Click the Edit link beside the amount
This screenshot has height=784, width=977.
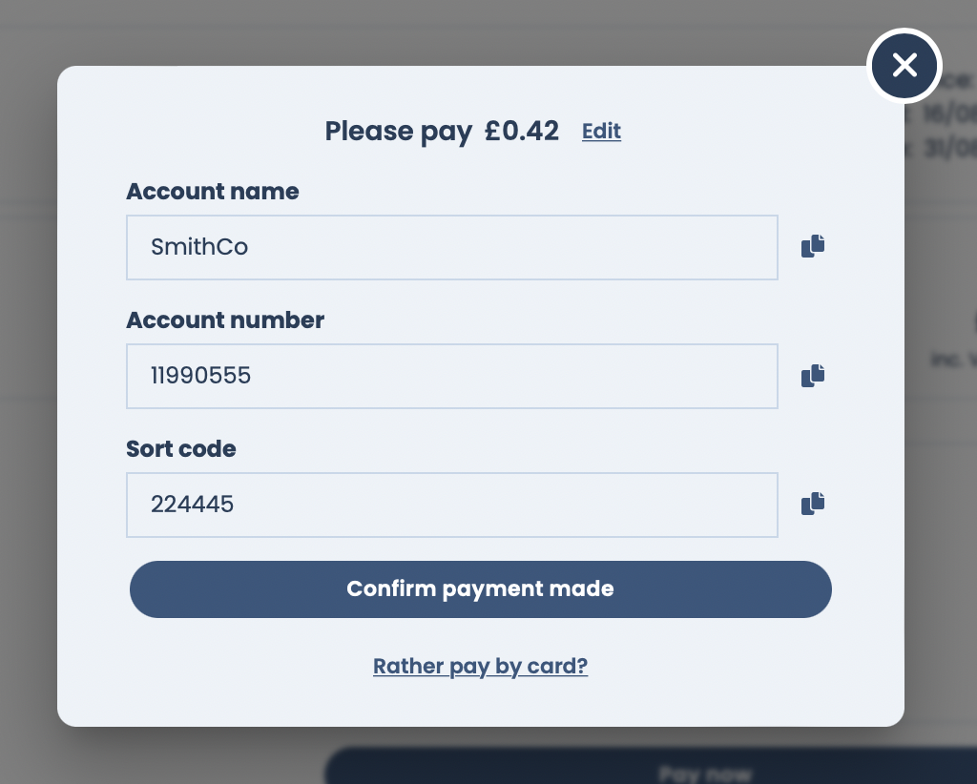click(x=601, y=132)
